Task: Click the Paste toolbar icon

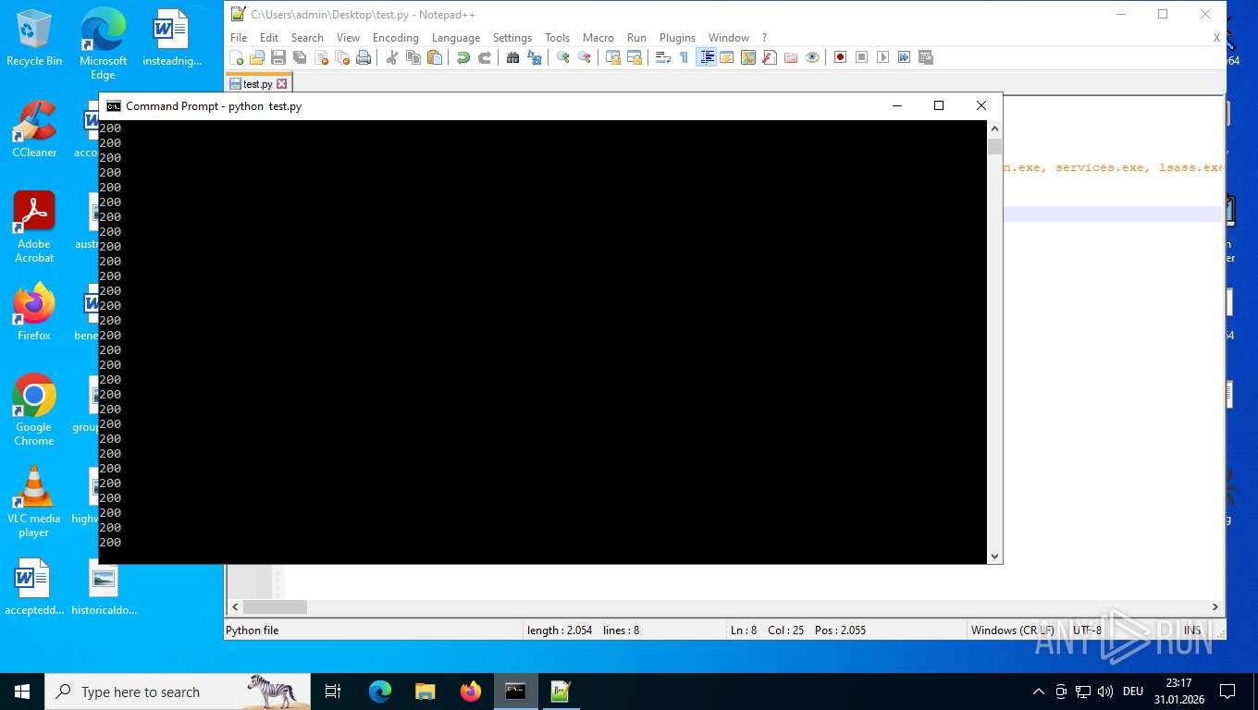Action: (435, 57)
